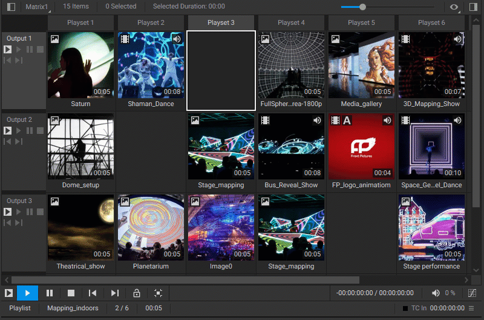Click Output 3 play button
Screen dimensions: 484x320
point(19,212)
